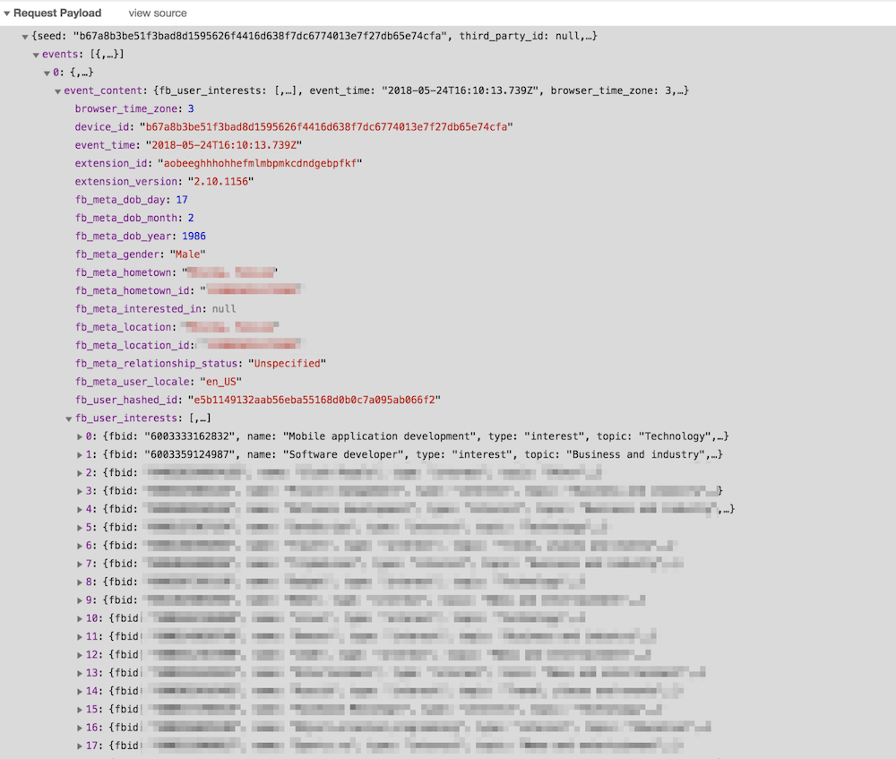Expand interest entry number 10
This screenshot has height=759, width=896.
click(x=82, y=618)
